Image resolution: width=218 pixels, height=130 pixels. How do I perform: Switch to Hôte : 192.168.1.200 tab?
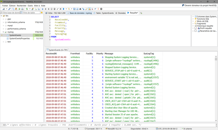coord(55,13)
